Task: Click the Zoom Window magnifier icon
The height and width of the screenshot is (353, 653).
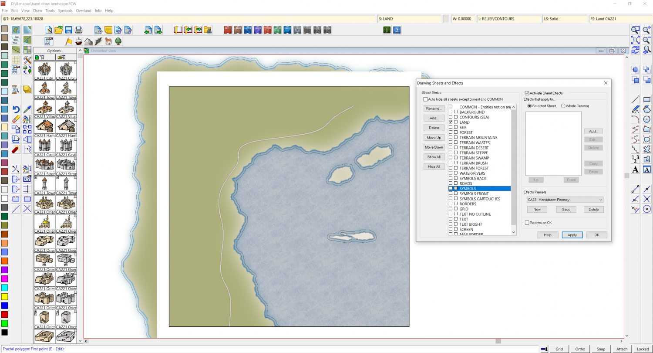Action: pos(635,30)
